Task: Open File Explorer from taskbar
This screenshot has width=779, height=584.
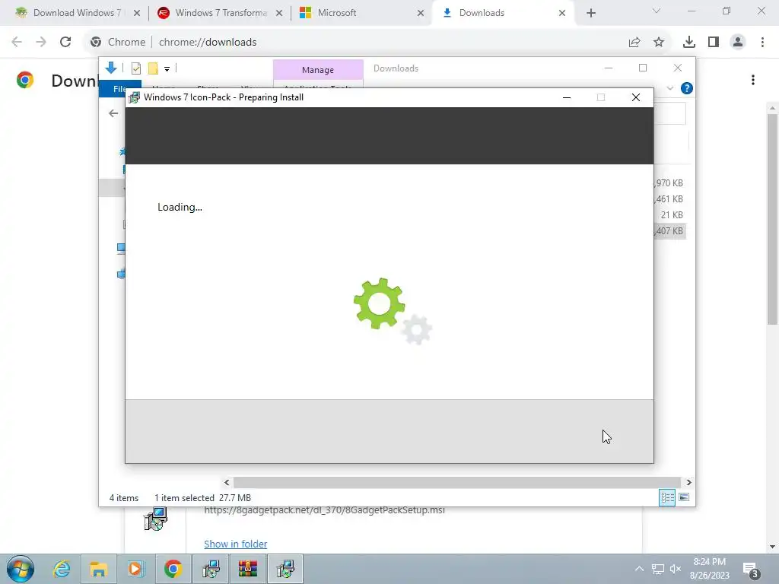Action: tap(98, 569)
